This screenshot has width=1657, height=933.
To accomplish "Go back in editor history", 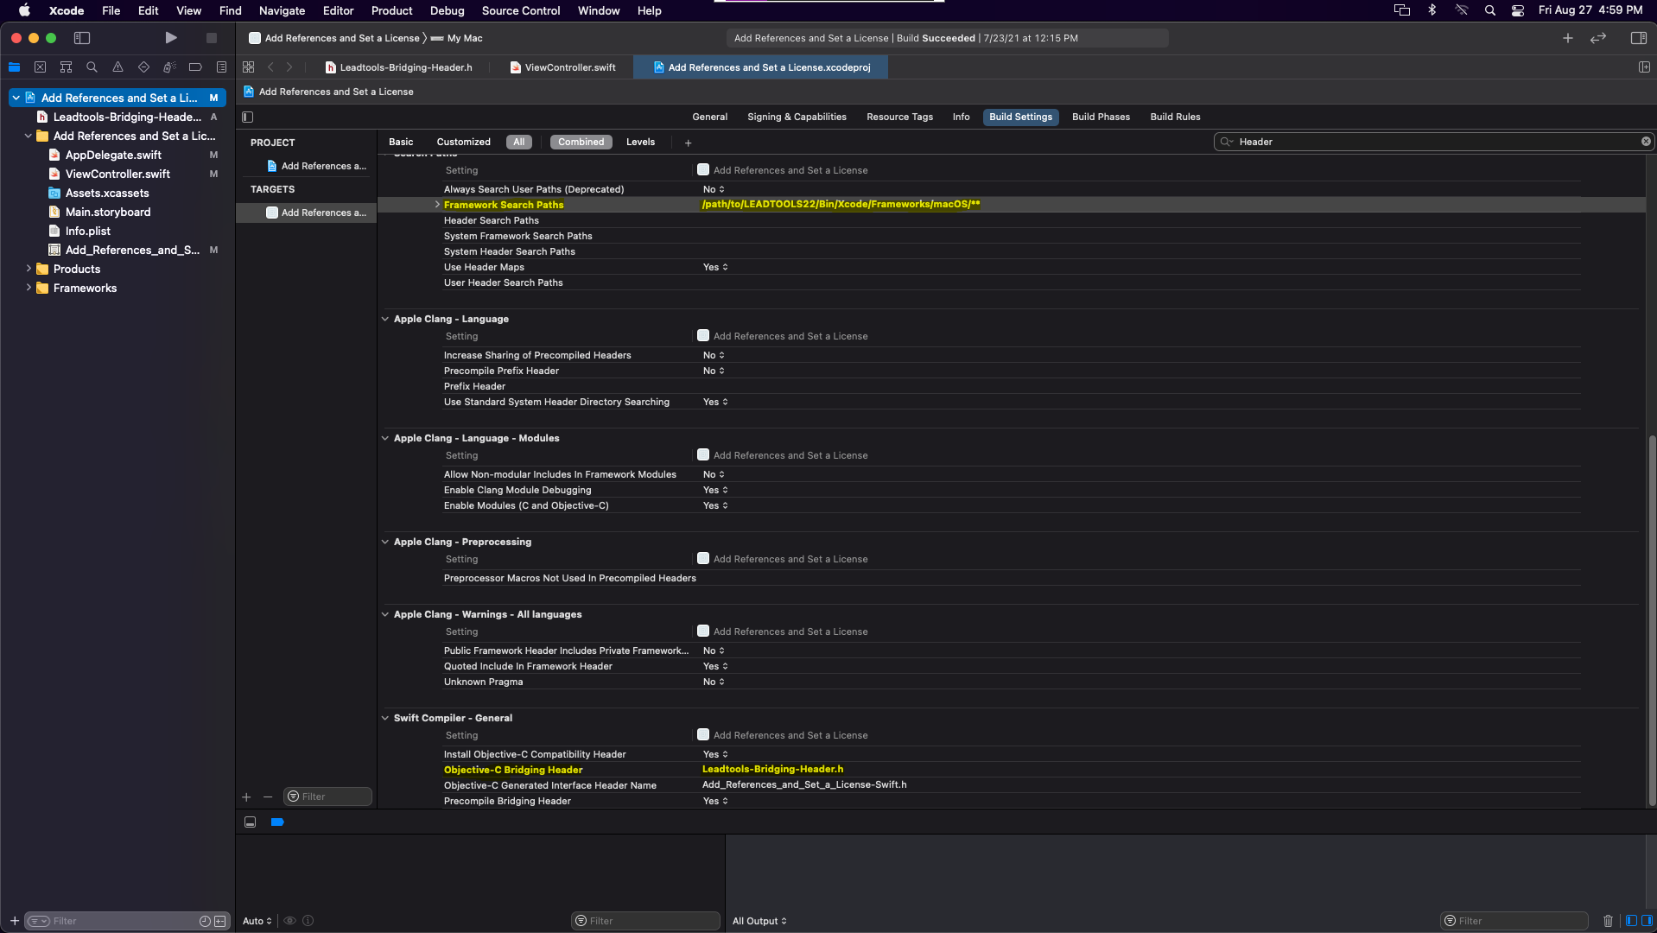I will (x=270, y=67).
